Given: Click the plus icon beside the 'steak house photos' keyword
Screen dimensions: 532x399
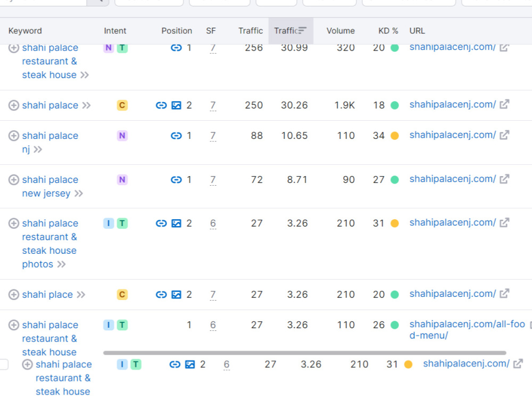Looking at the screenshot, I should coord(14,223).
